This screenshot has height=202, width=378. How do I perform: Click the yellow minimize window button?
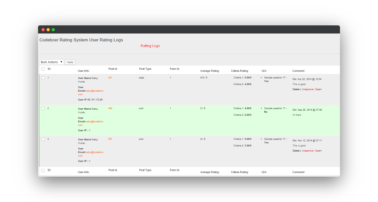(48, 30)
